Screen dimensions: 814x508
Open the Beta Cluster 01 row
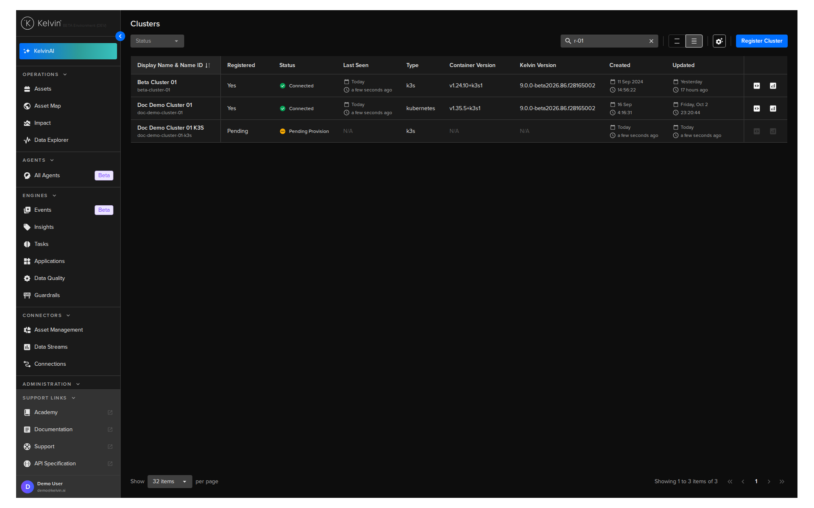point(459,86)
